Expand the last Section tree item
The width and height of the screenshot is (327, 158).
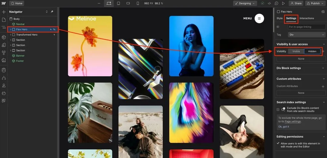click(x=11, y=51)
